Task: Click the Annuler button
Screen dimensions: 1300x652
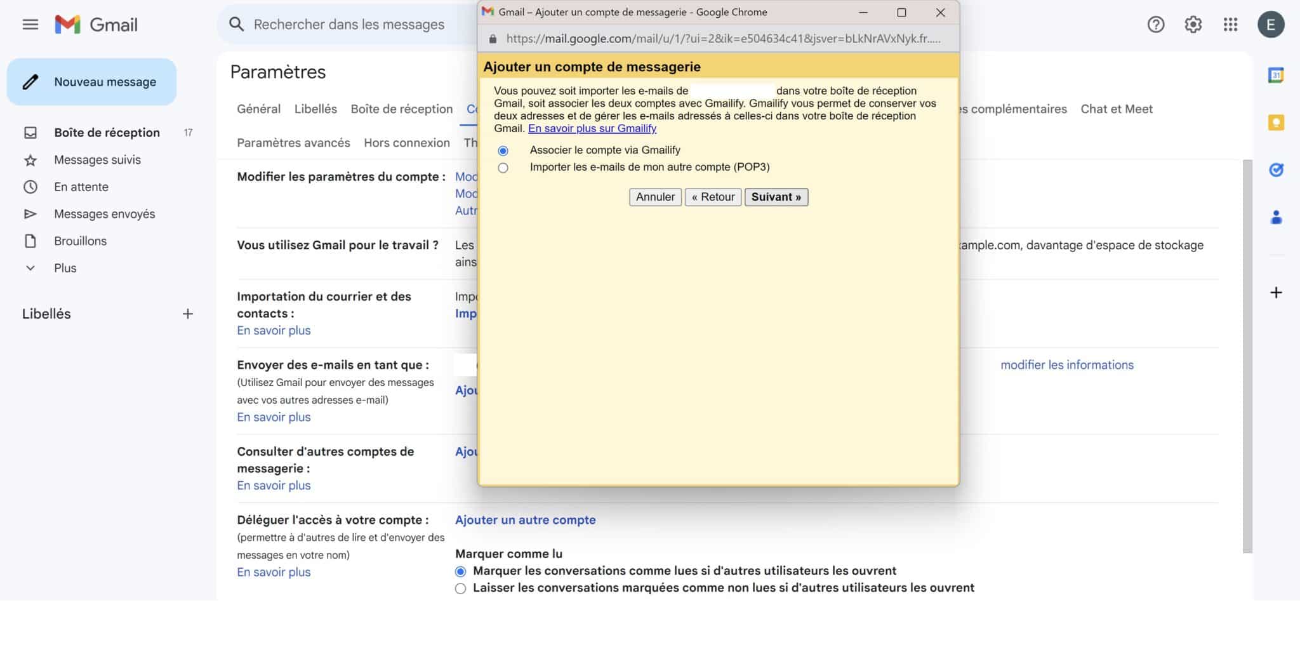Action: click(655, 197)
